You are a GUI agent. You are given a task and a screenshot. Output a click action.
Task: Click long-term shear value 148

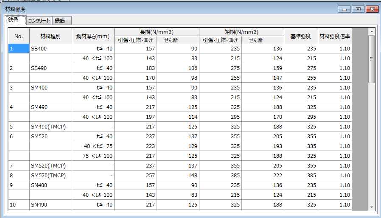(178, 176)
